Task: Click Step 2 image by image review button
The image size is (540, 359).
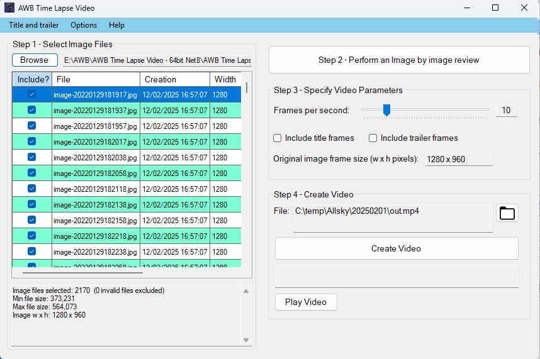Action: point(399,60)
